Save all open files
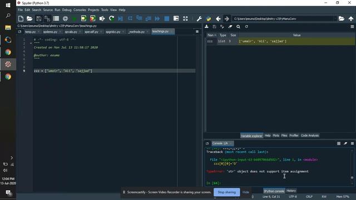This screenshot has width=356, height=200. [x=47, y=18]
